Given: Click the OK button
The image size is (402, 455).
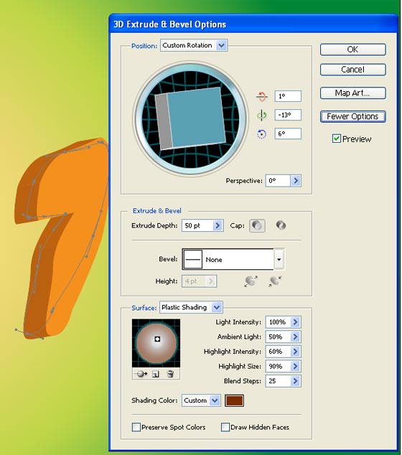Looking at the screenshot, I should [x=353, y=50].
